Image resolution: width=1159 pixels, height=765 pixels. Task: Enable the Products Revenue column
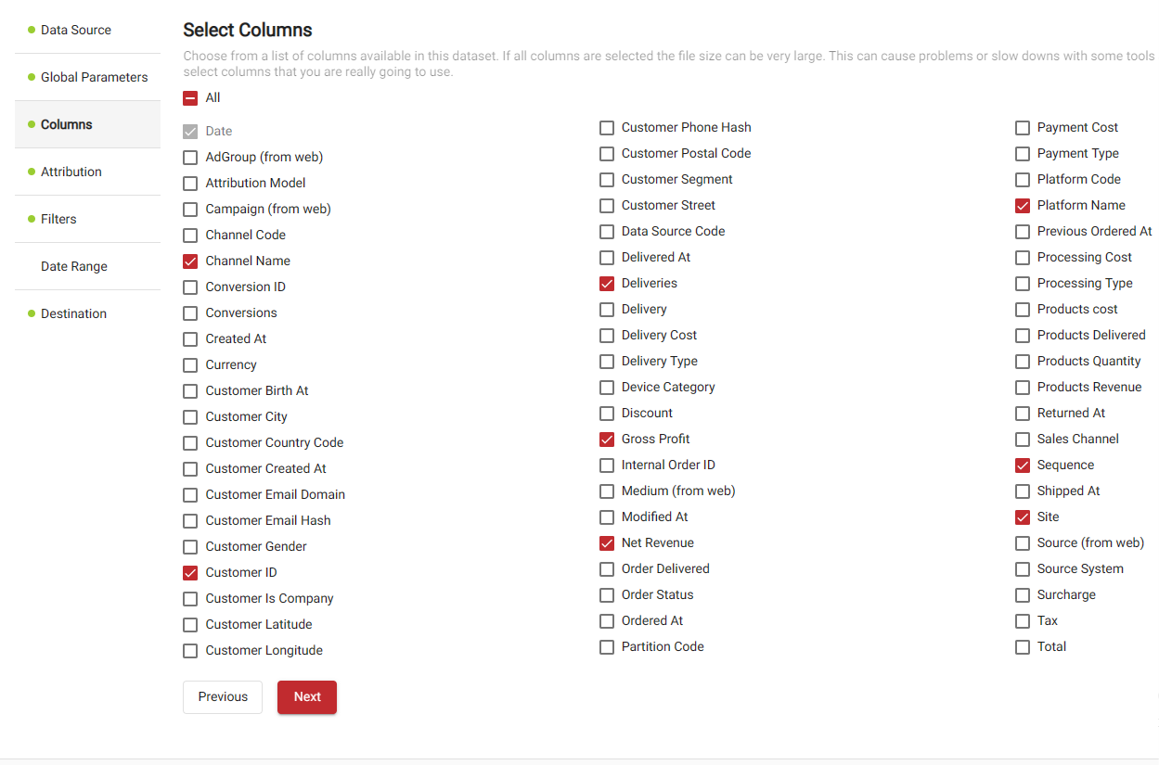click(1022, 388)
